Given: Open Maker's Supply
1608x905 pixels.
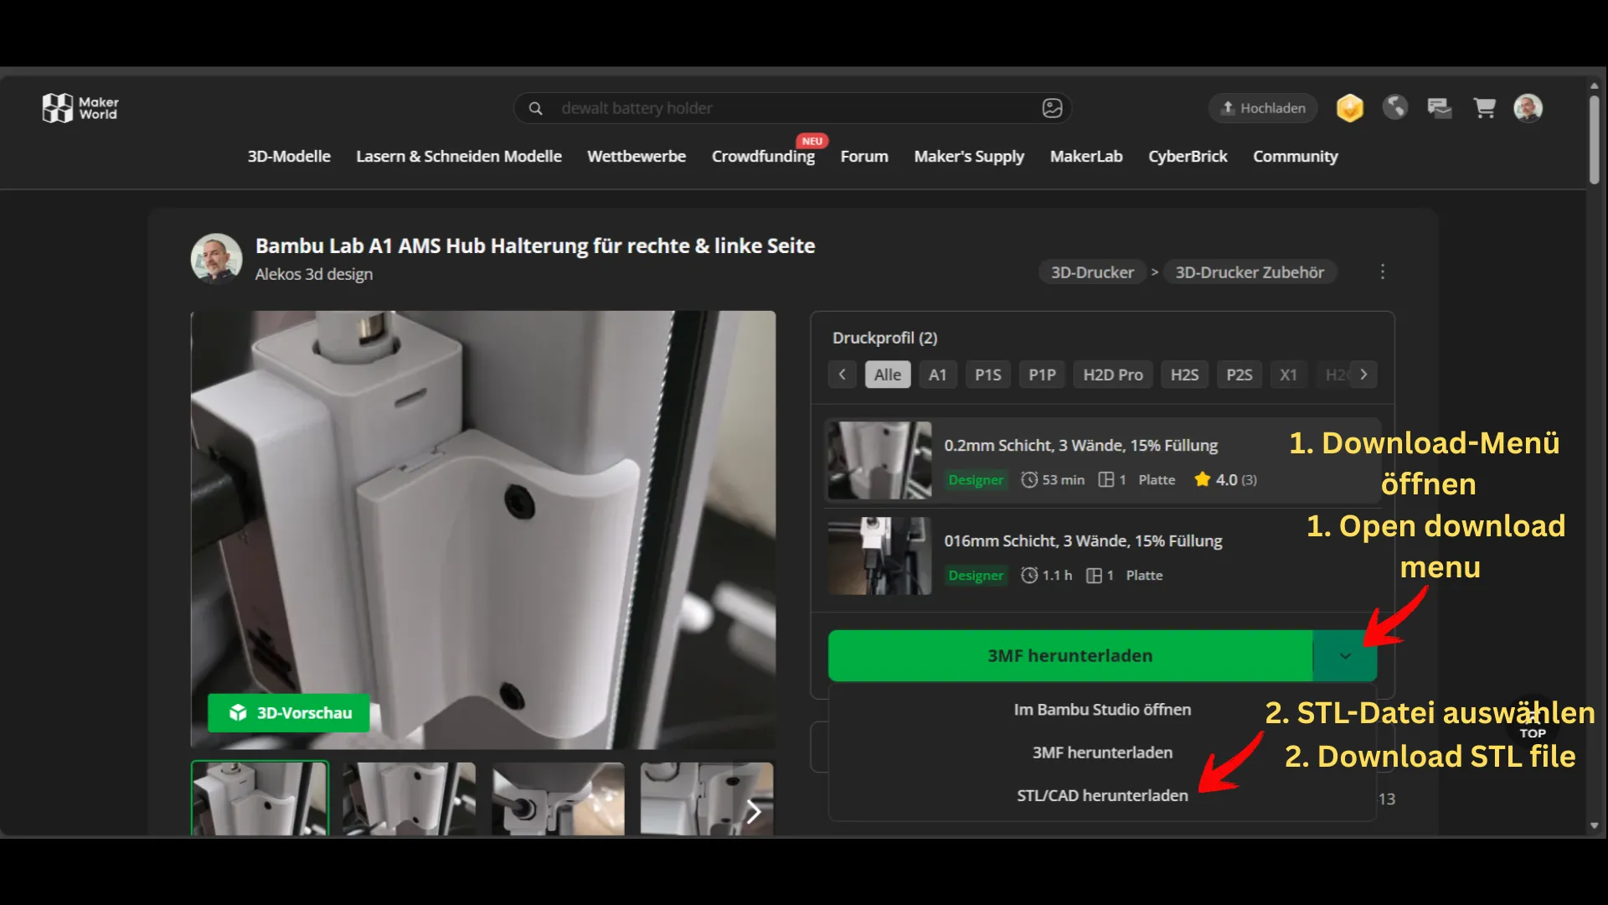Looking at the screenshot, I should (969, 157).
